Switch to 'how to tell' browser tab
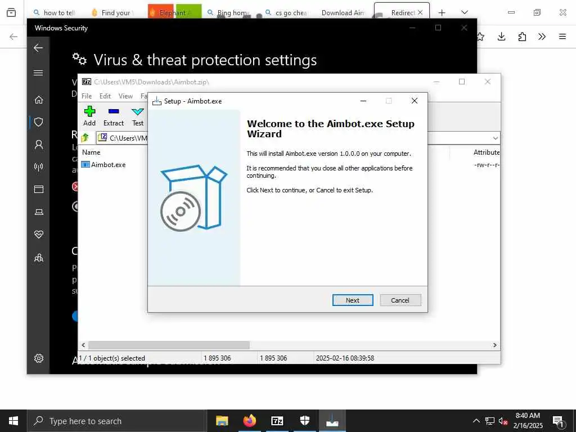 (54, 12)
